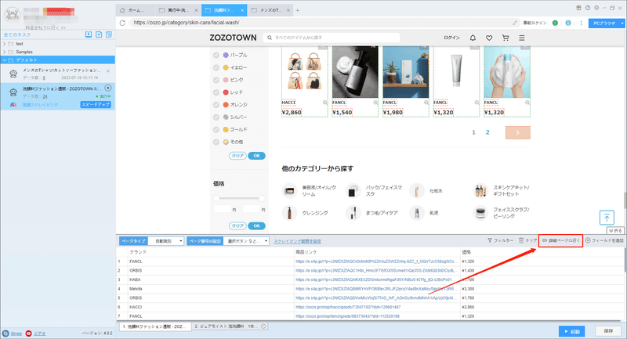
Task: Open the ページタイプ 自動識別 dropdown
Action: tap(166, 241)
